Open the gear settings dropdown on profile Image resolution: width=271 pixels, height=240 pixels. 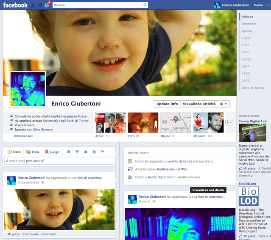[x=224, y=104]
